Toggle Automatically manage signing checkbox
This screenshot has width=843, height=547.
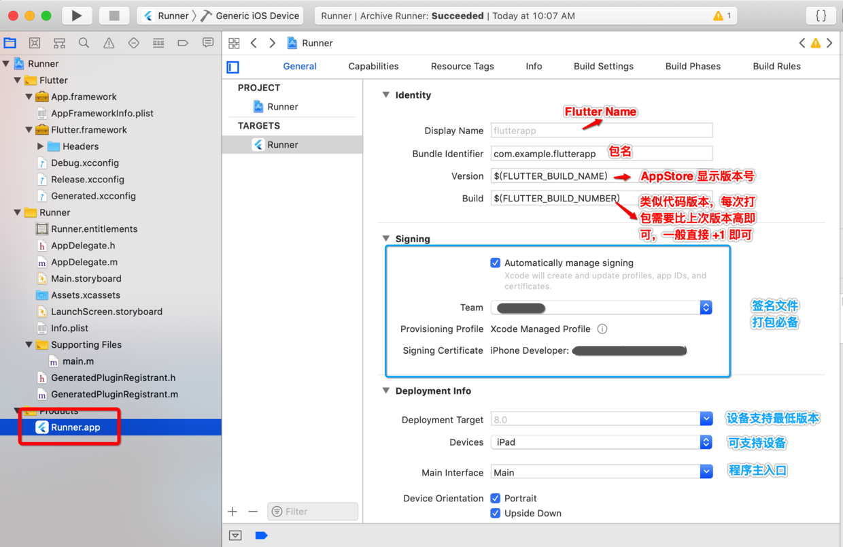[496, 263]
